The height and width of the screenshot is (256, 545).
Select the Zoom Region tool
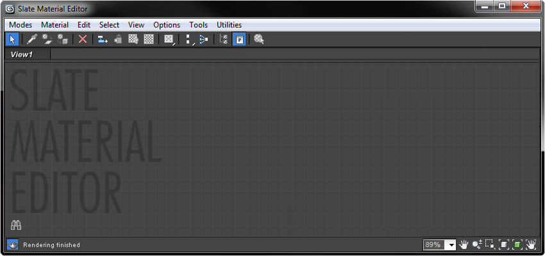point(491,245)
